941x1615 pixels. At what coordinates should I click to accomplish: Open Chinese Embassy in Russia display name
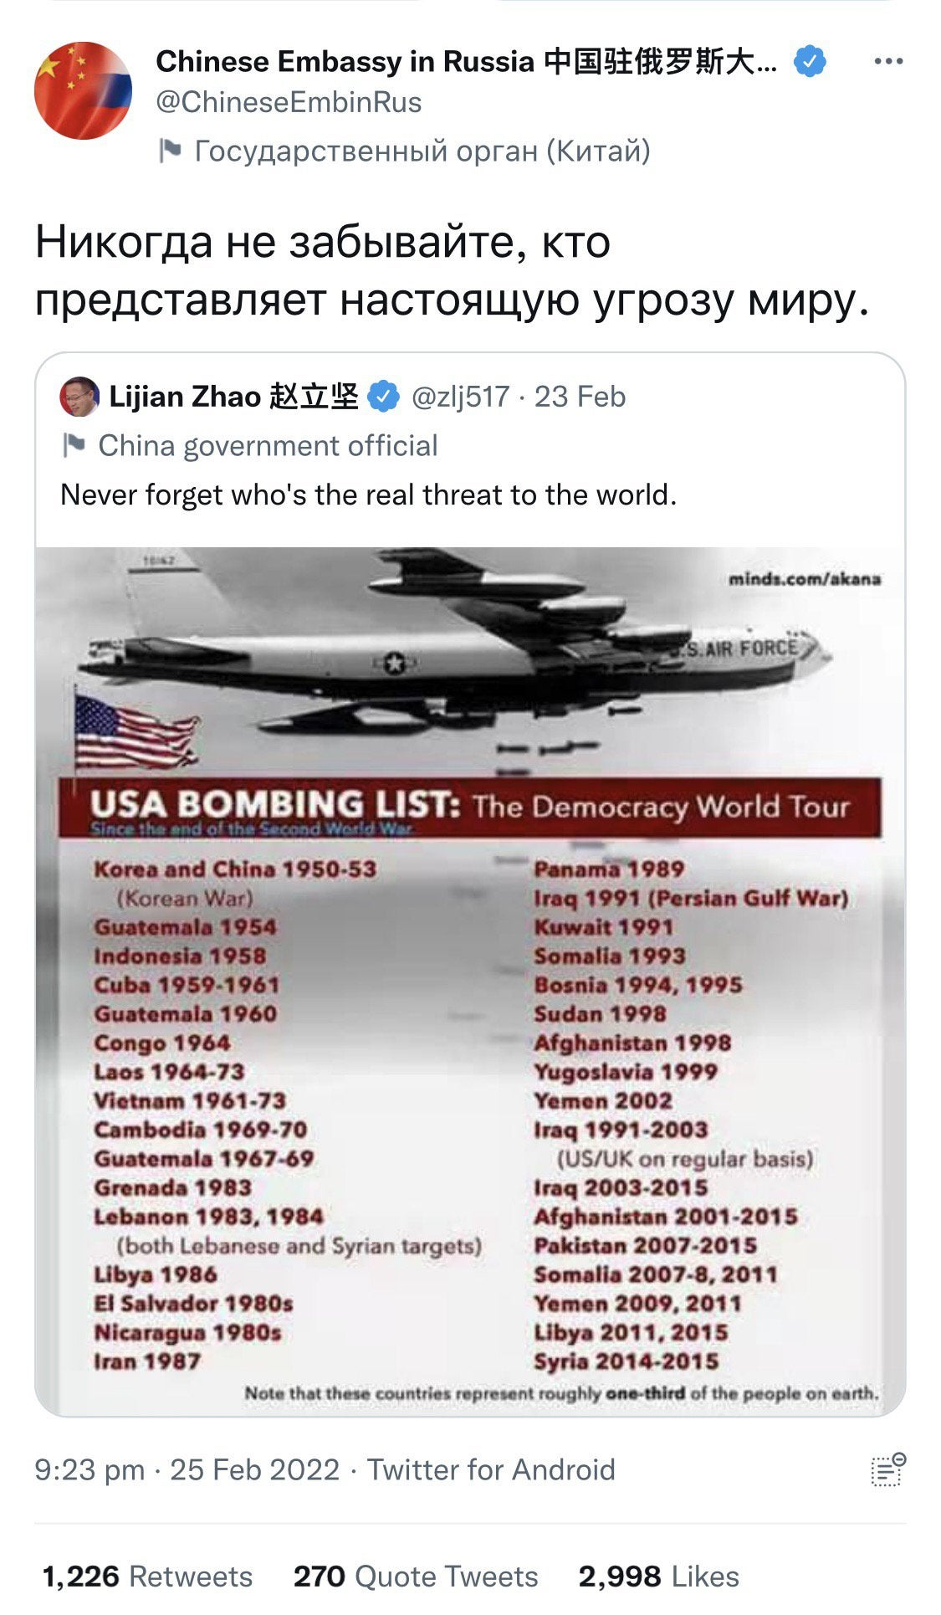466,61
